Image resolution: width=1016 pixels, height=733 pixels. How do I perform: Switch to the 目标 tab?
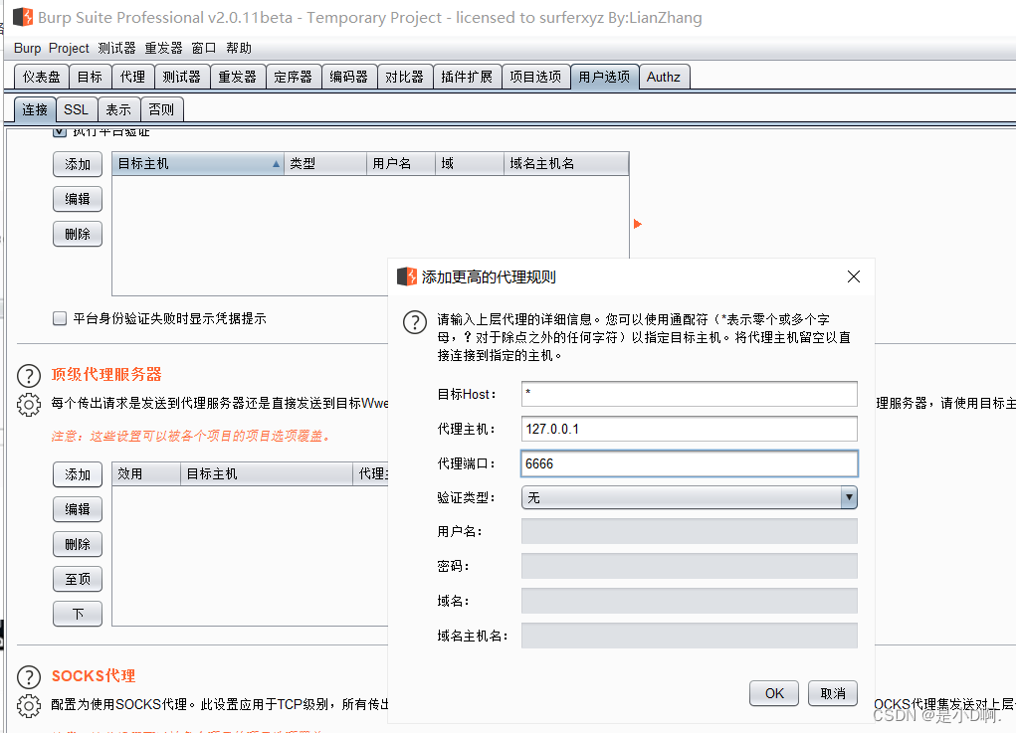(x=91, y=77)
